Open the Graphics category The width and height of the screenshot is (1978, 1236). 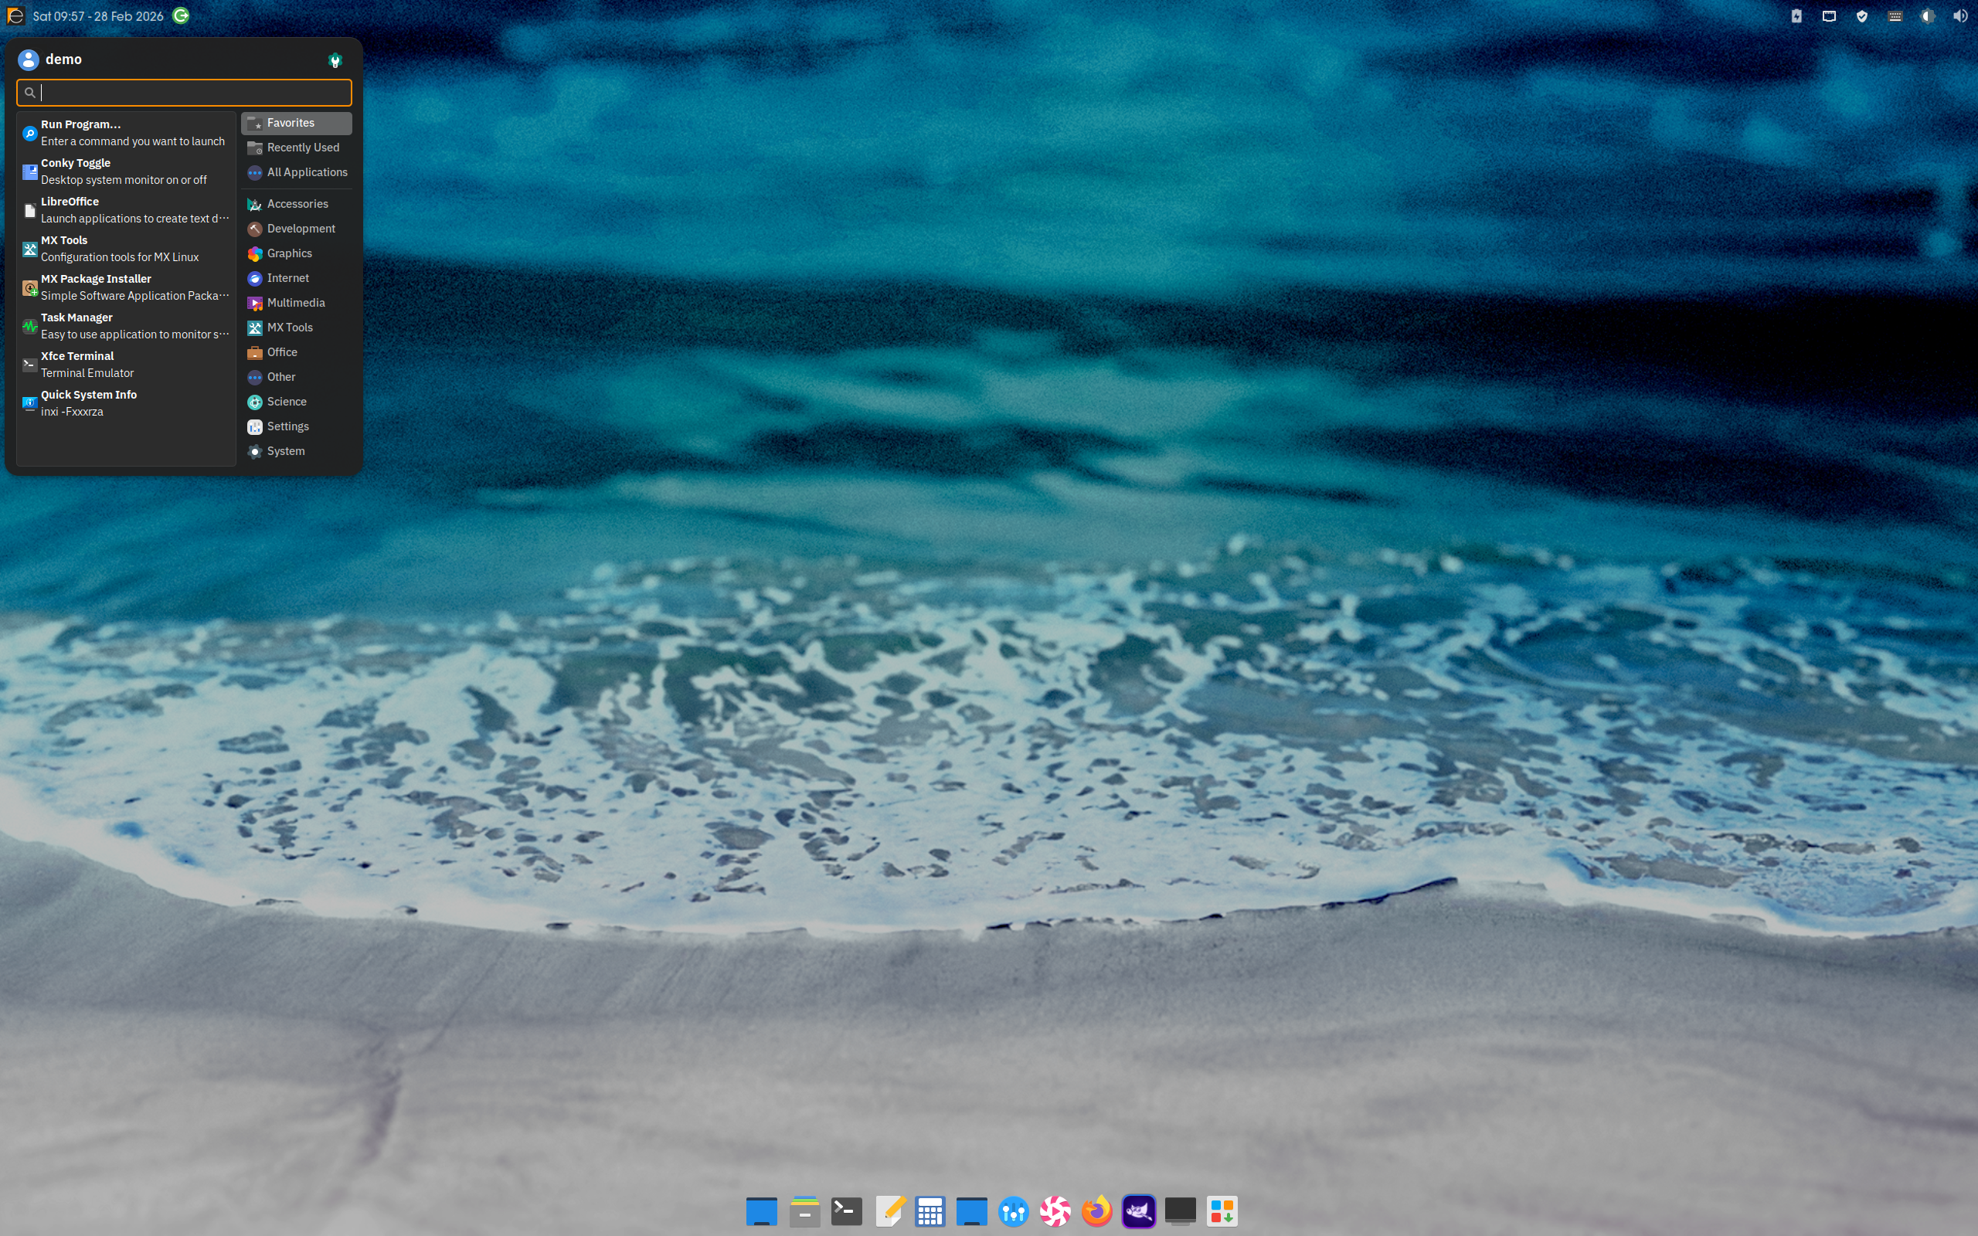[297, 253]
